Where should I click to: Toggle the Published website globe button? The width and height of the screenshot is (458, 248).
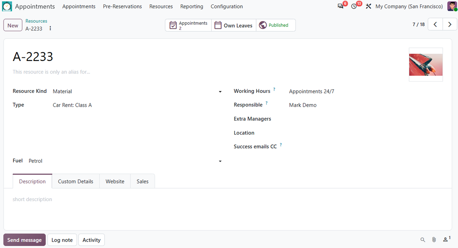tap(276, 25)
